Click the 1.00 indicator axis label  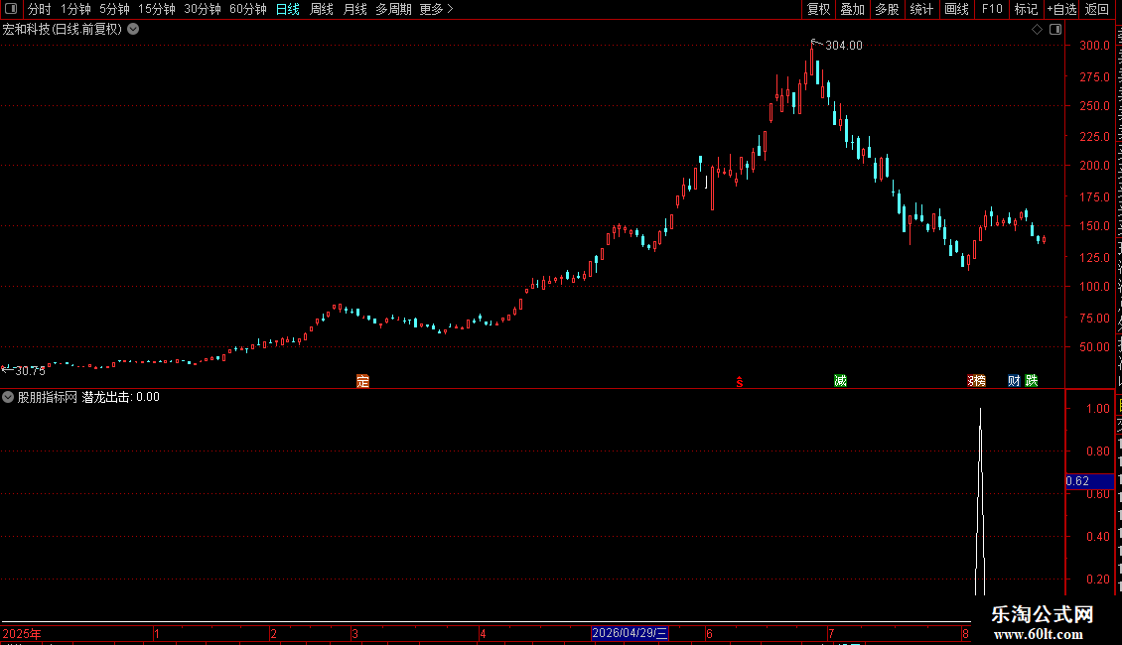coord(1097,408)
